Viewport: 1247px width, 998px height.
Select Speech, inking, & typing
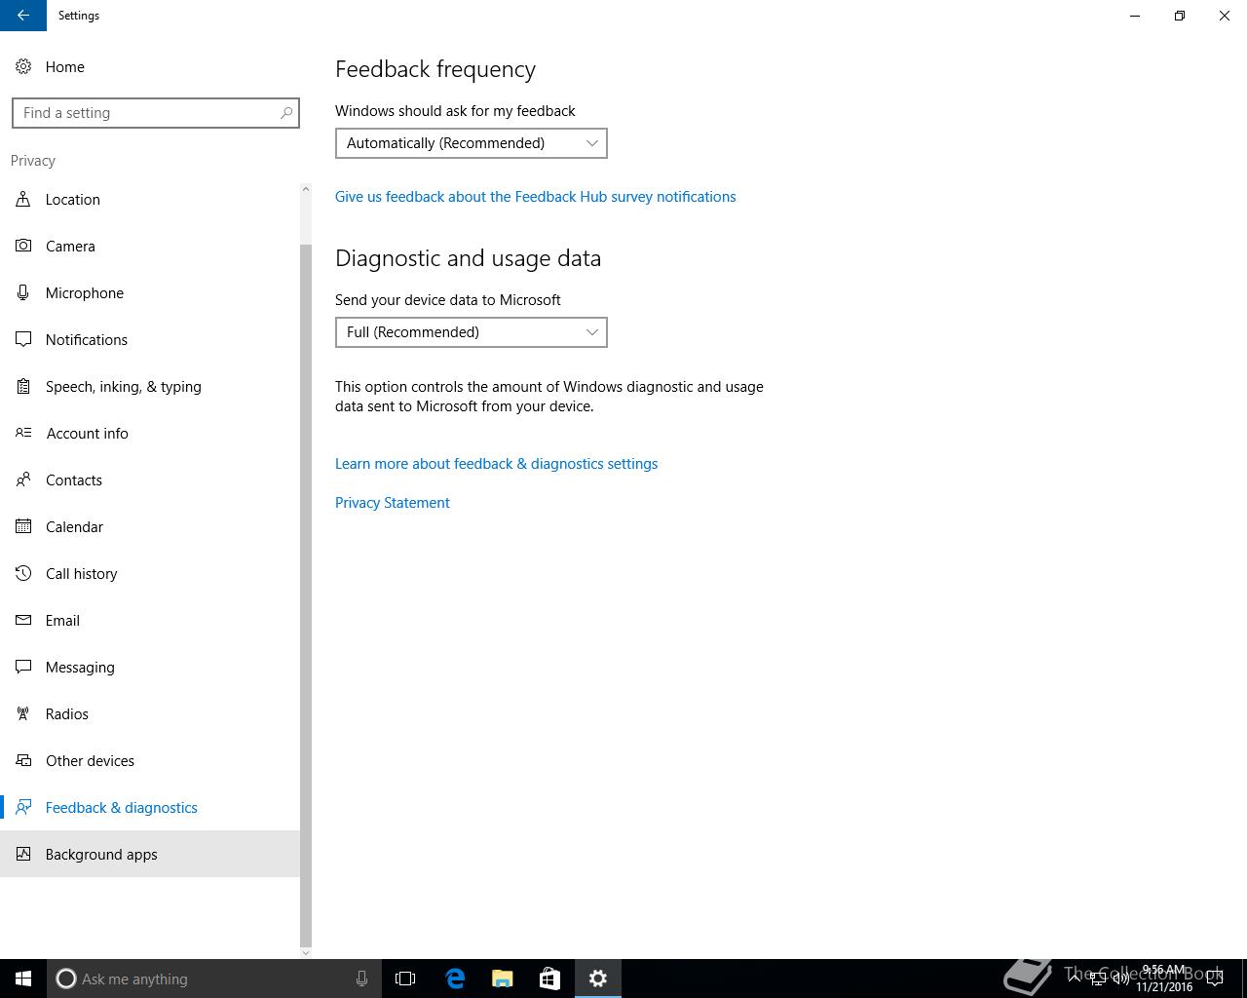pyautogui.click(x=150, y=386)
